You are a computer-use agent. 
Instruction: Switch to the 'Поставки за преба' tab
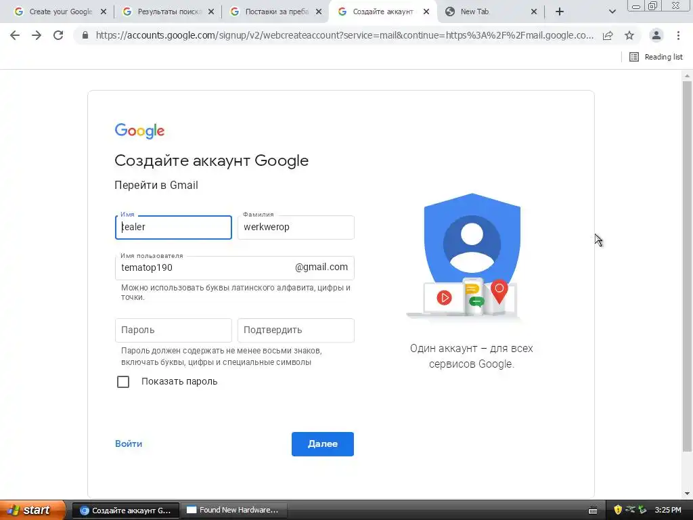point(276,12)
